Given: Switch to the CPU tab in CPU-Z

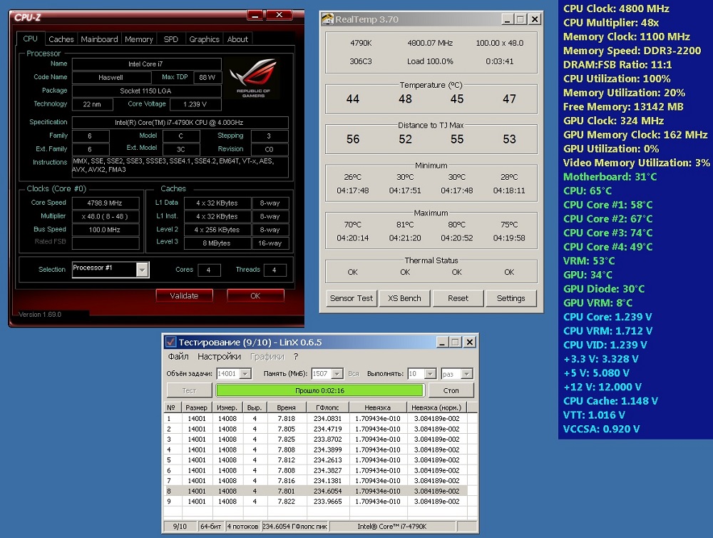Looking at the screenshot, I should click(x=31, y=39).
